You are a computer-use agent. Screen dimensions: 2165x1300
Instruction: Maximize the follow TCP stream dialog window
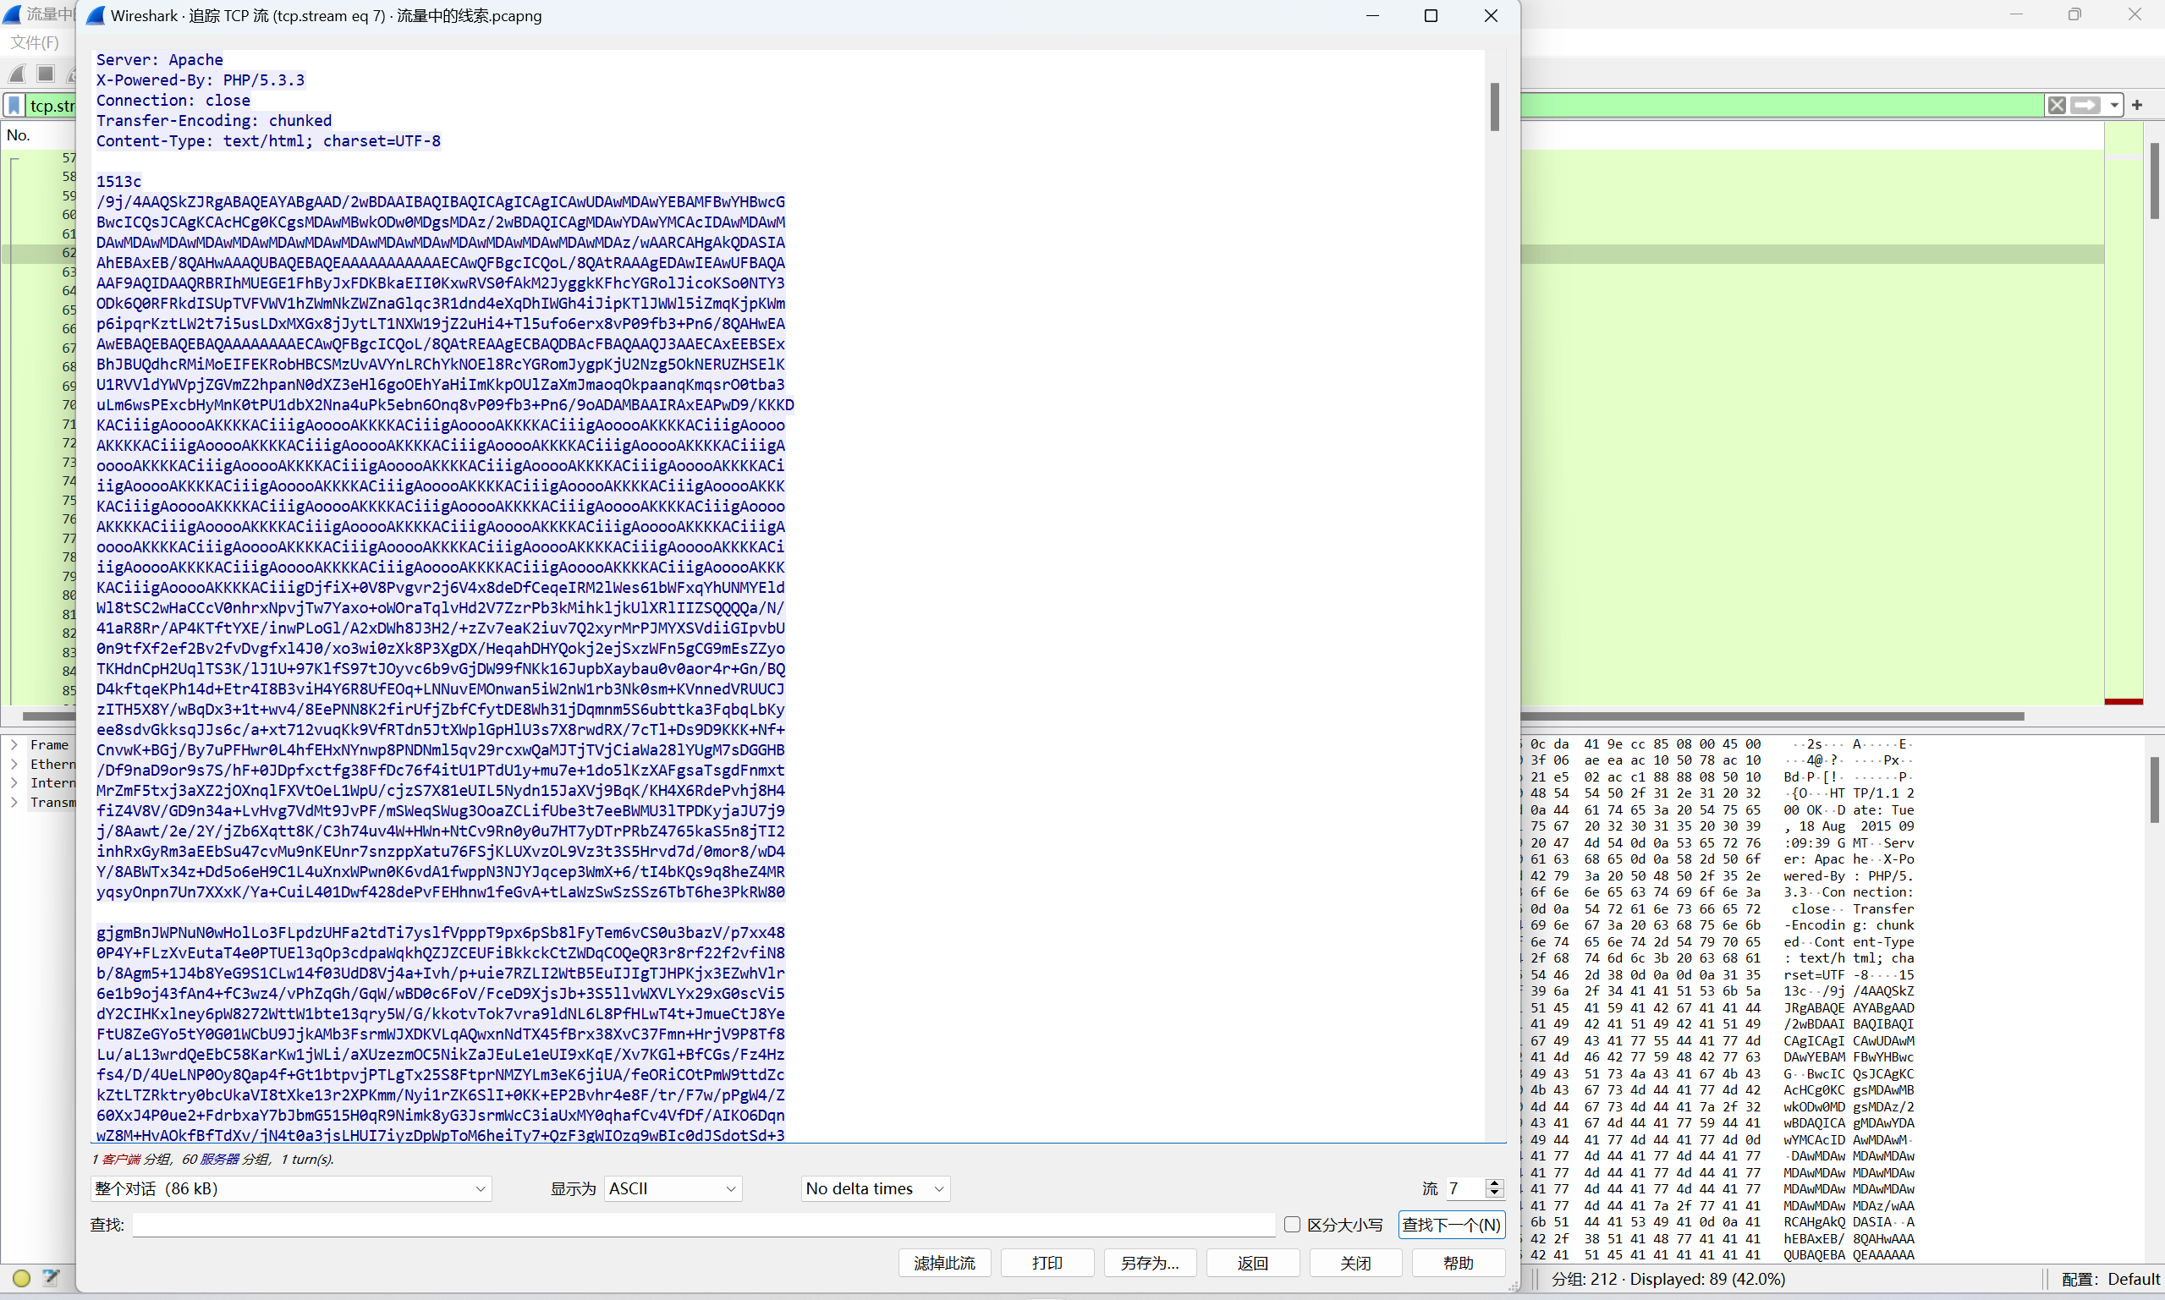tap(1431, 16)
